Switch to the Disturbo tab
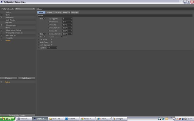Image resolution: width=194 pixels, height=121 pixels. [x=75, y=12]
